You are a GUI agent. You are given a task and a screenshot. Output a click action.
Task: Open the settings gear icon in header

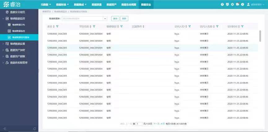232,4
